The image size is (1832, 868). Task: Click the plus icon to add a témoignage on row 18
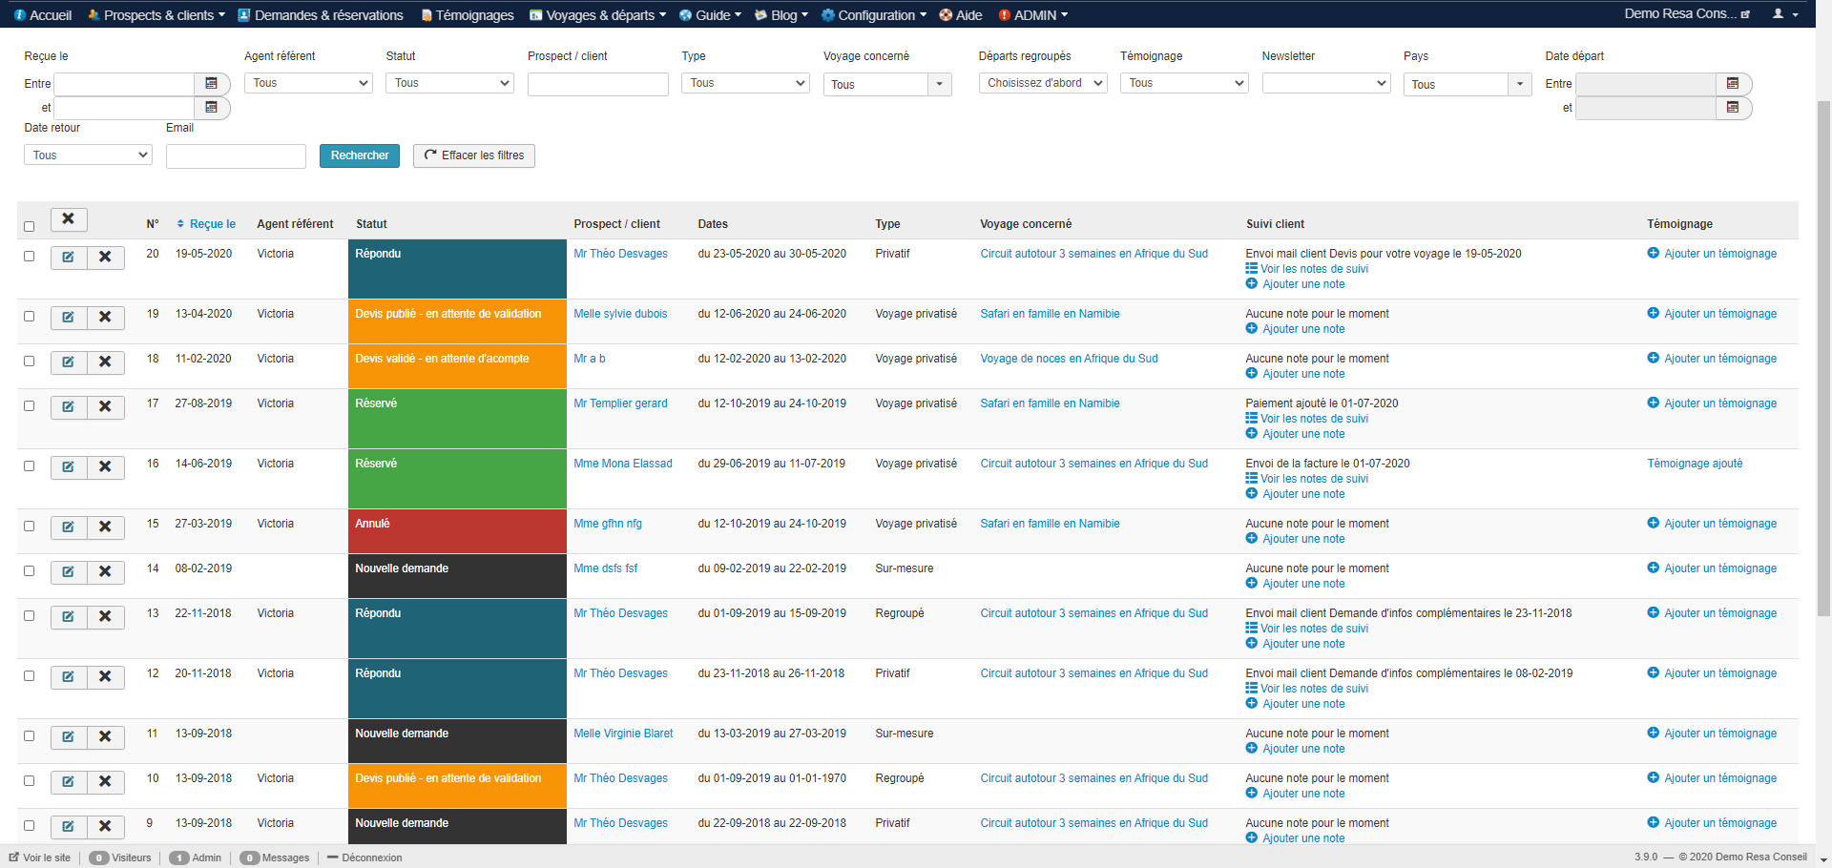[1652, 358]
